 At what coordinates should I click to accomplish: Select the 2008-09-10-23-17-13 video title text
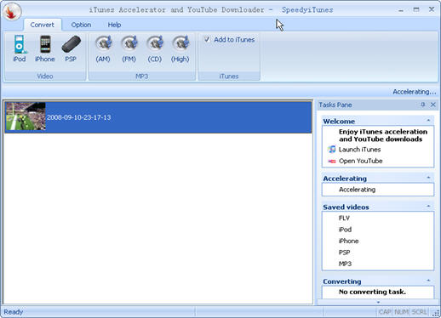78,117
